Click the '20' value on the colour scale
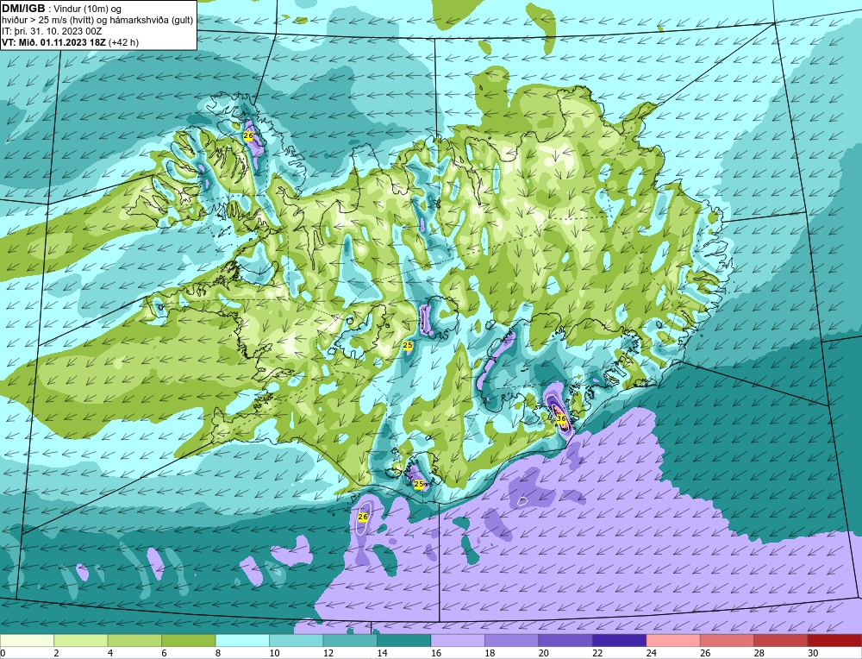The width and height of the screenshot is (862, 659). pyautogui.click(x=544, y=653)
